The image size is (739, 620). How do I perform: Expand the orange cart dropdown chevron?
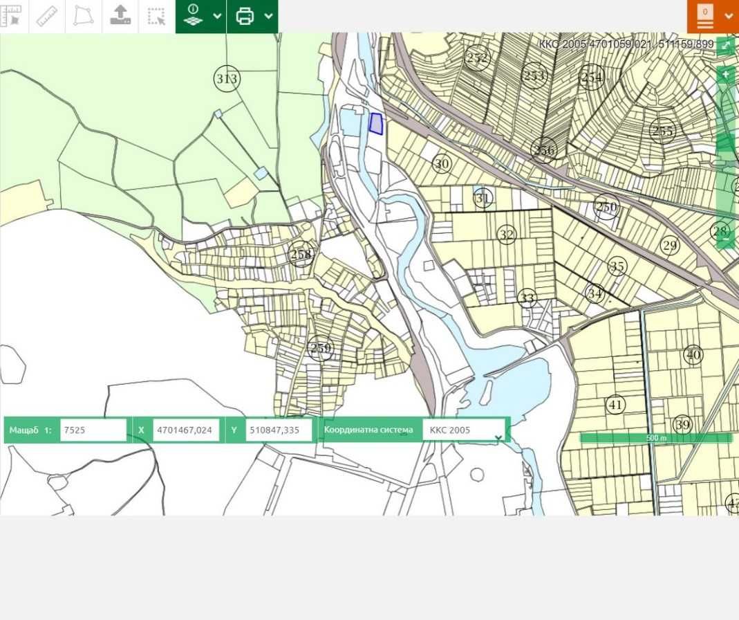729,16
